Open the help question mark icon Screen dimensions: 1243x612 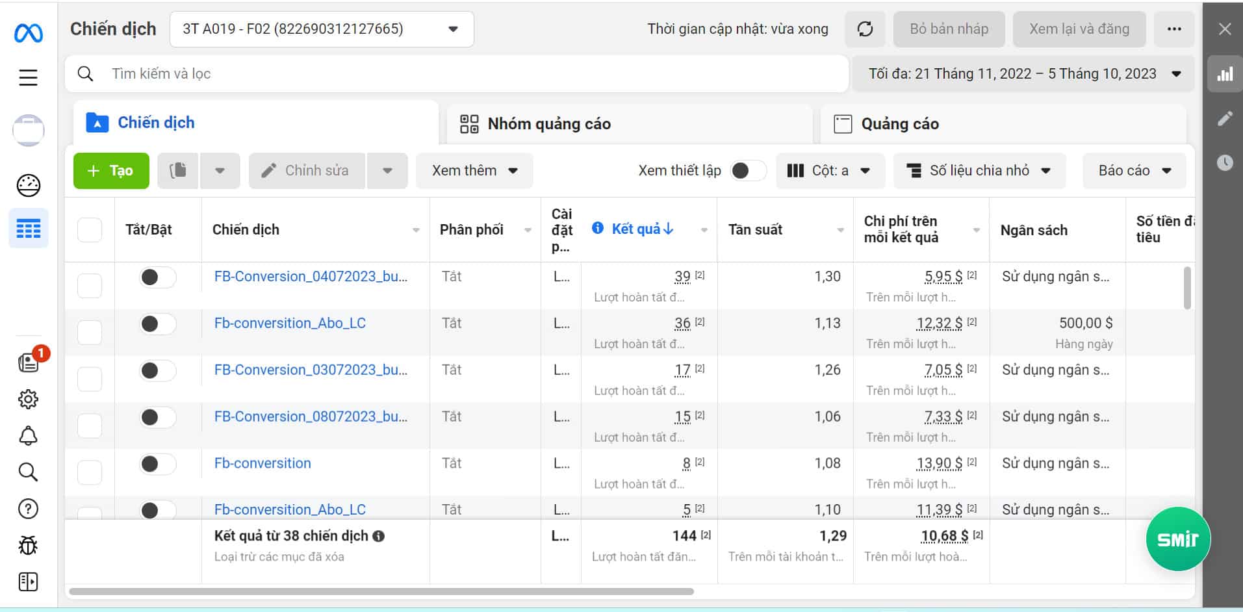tap(28, 509)
